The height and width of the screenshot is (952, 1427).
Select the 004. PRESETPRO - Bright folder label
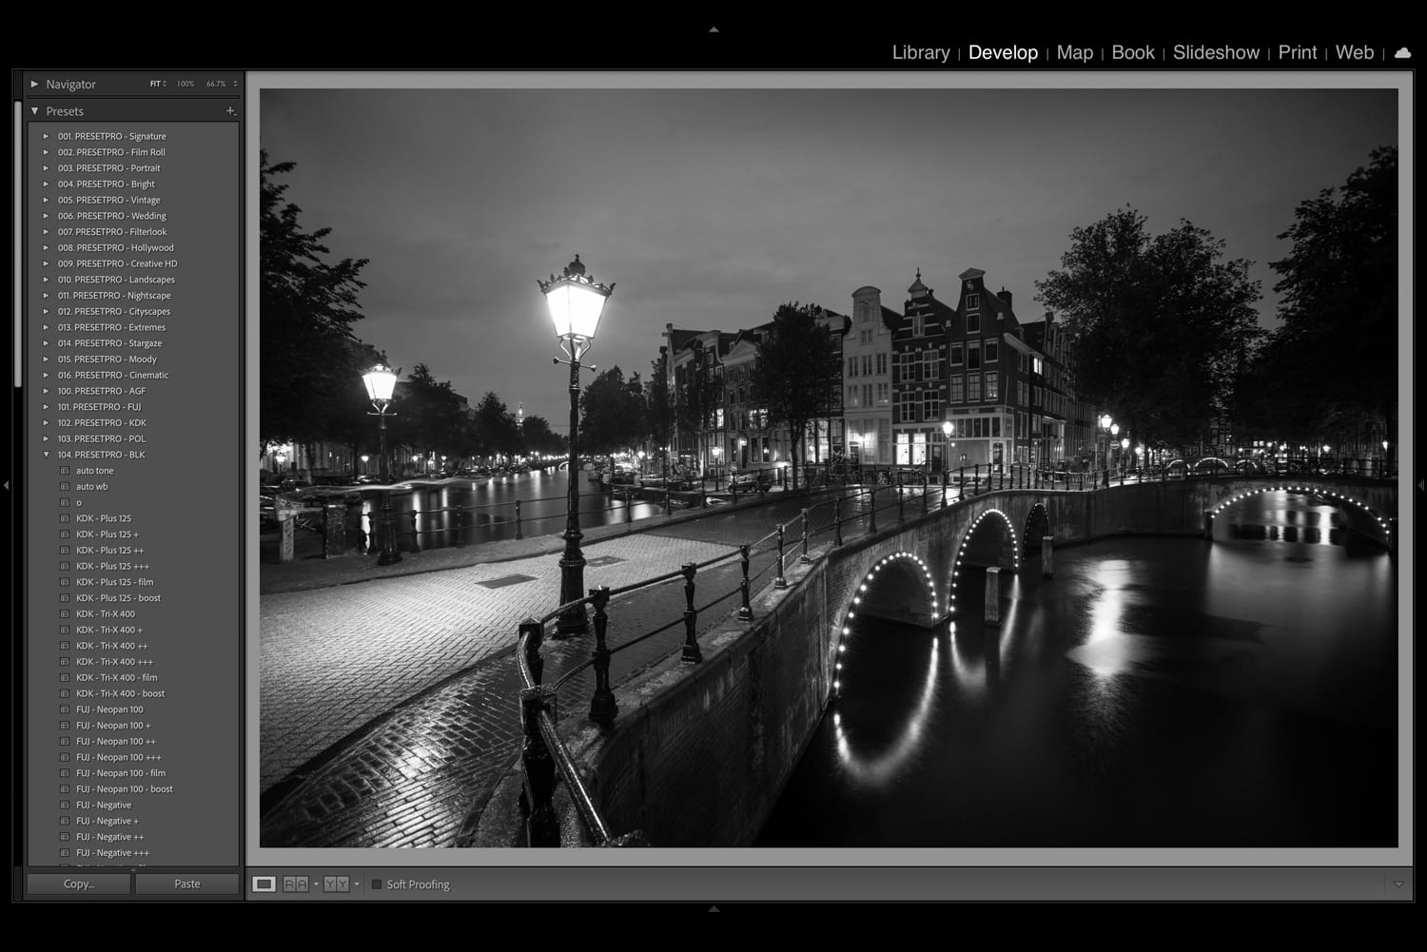click(106, 185)
